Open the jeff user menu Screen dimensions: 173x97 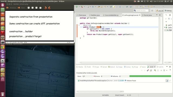pyautogui.click(x=167, y=1)
